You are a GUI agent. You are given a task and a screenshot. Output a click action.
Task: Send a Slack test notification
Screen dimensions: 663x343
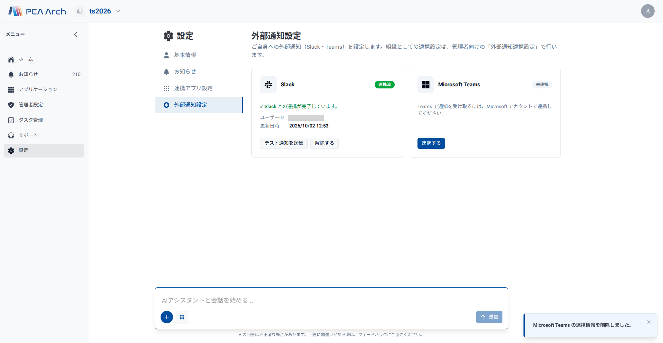284,143
